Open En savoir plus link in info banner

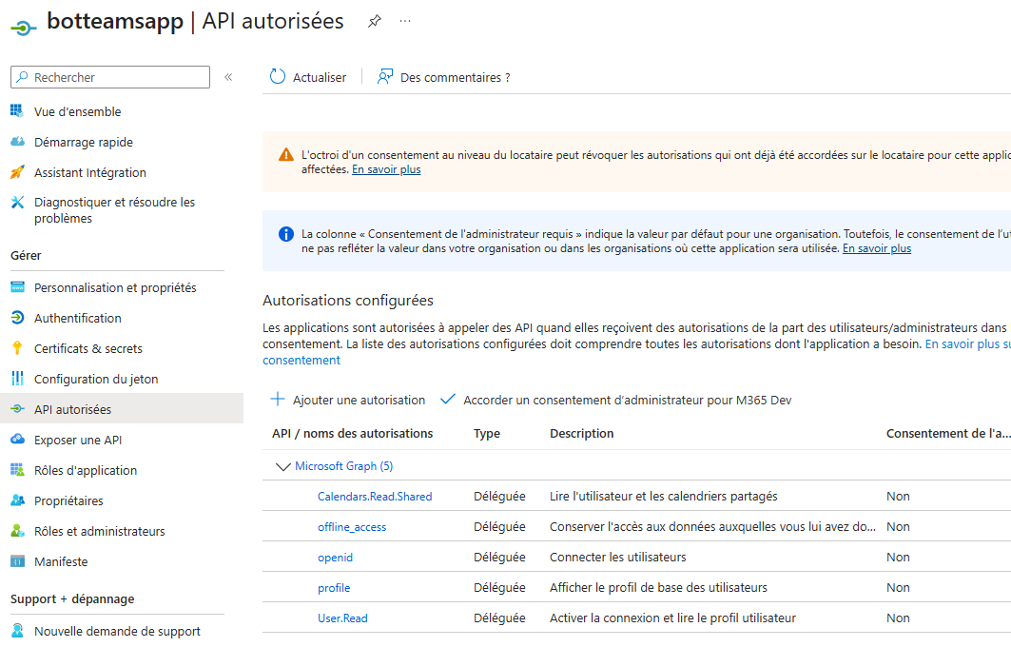tap(877, 248)
